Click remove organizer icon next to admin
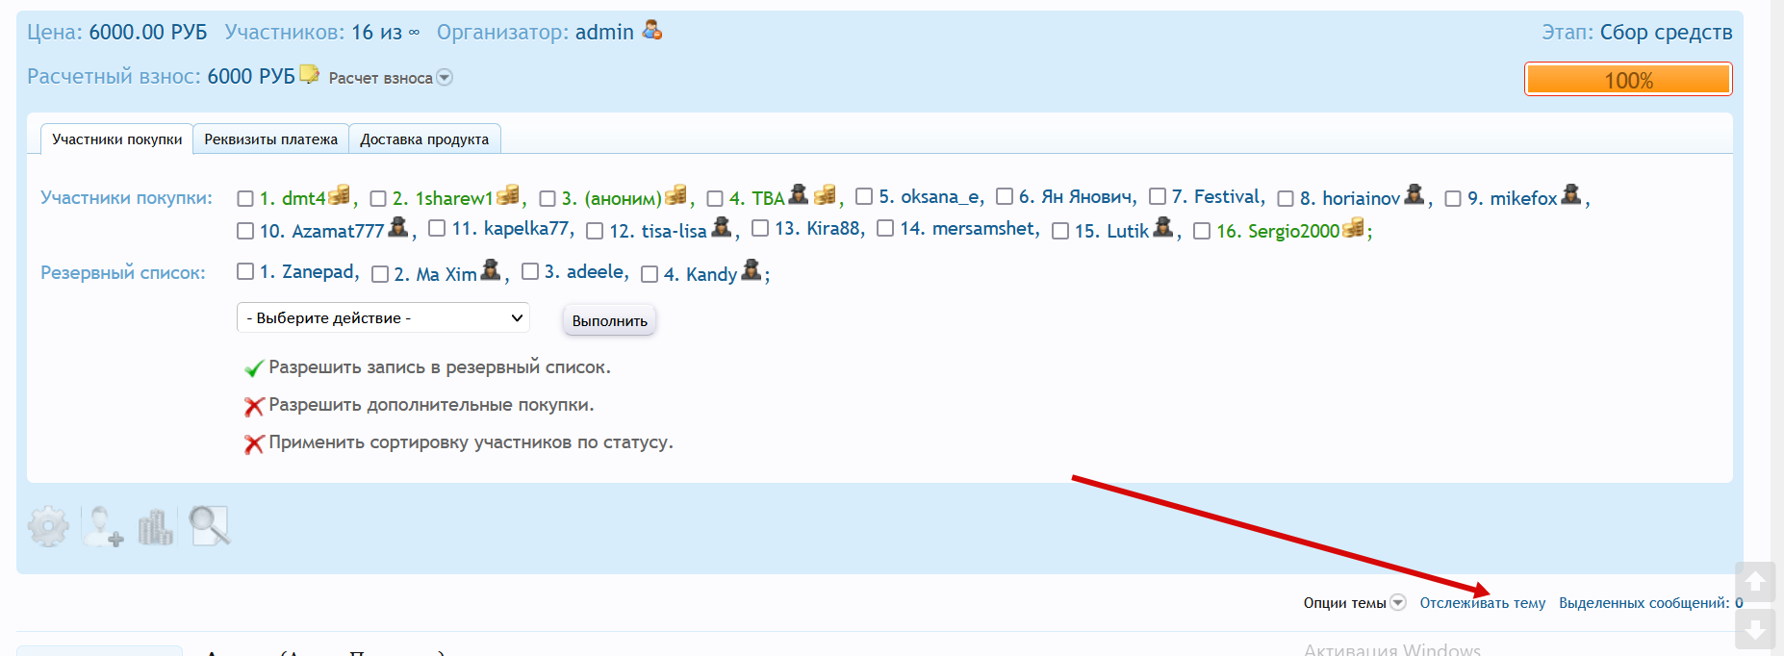This screenshot has width=1784, height=656. (652, 31)
